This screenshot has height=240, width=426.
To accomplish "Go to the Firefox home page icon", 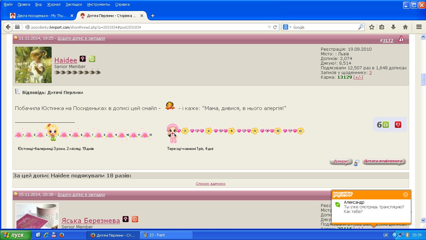I will pyautogui.click(x=405, y=27).
